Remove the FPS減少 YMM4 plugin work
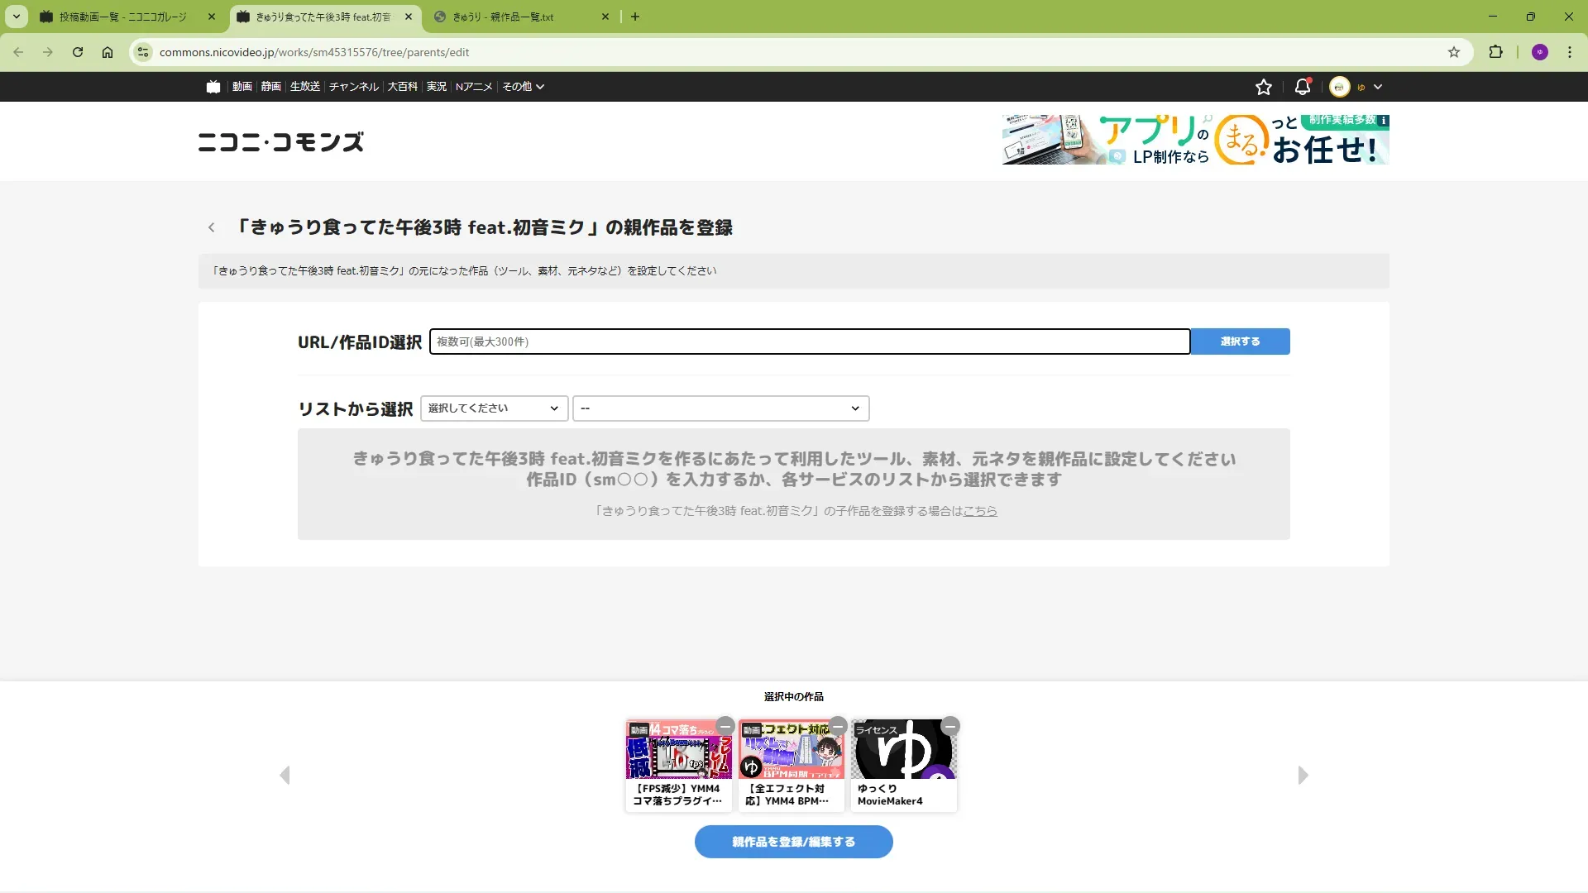1588x893 pixels. coord(725,726)
